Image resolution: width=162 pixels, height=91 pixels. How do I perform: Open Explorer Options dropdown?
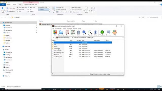[x=93, y=10]
